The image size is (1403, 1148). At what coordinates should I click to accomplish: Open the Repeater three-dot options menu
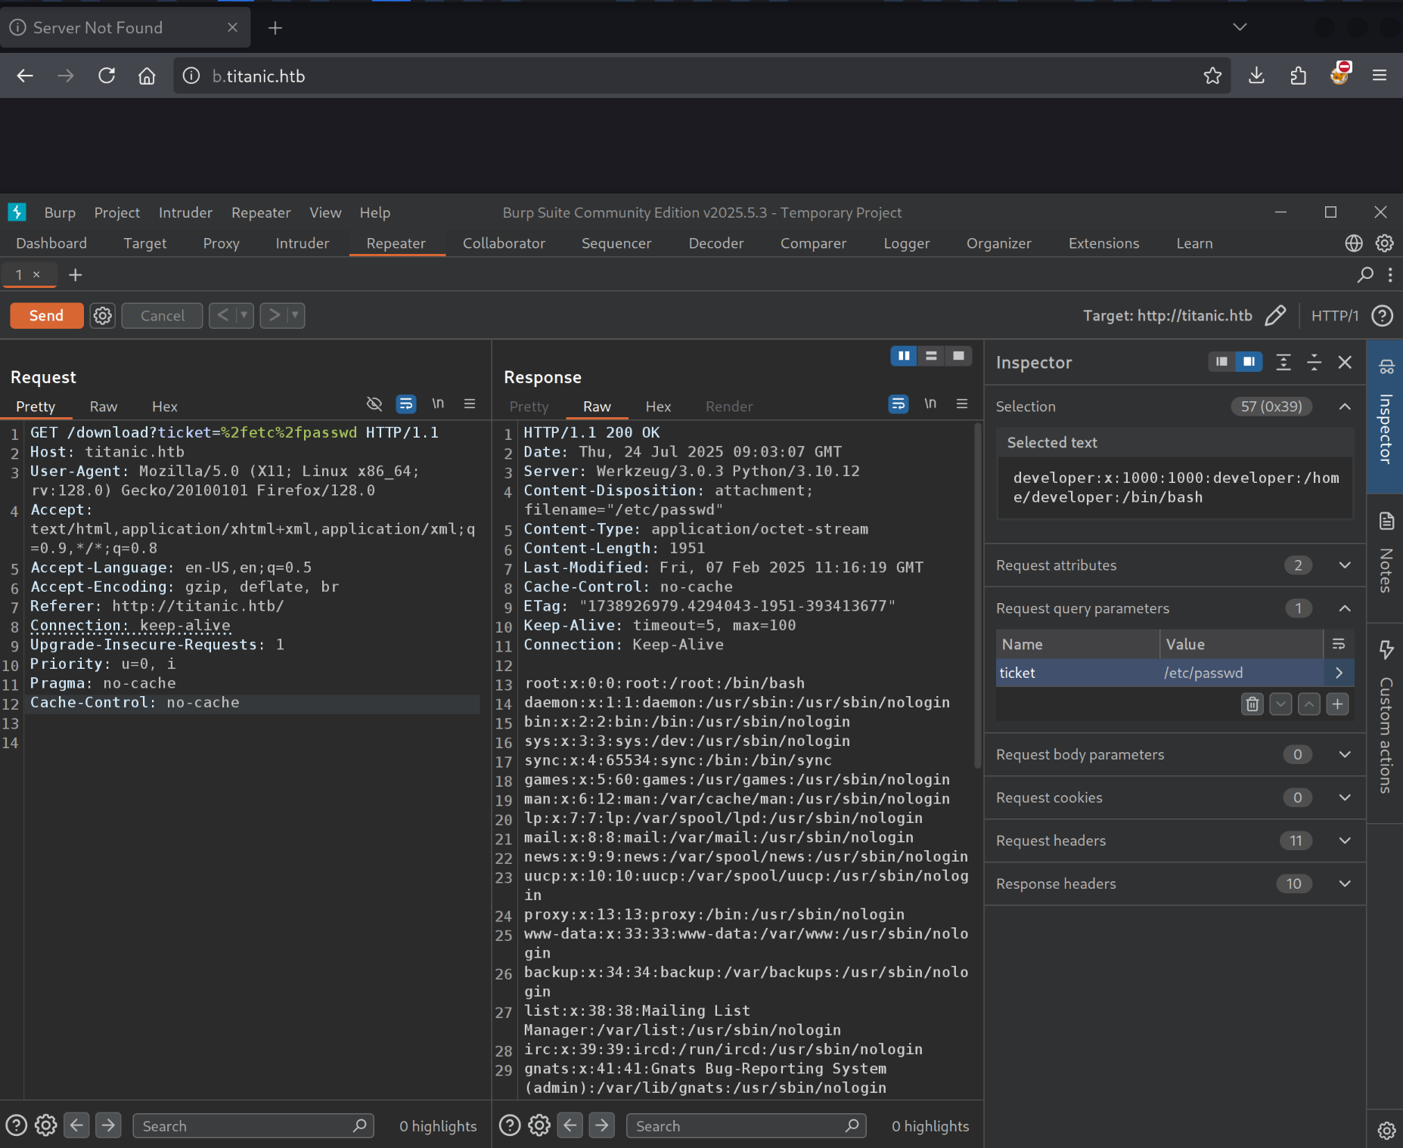[1391, 275]
